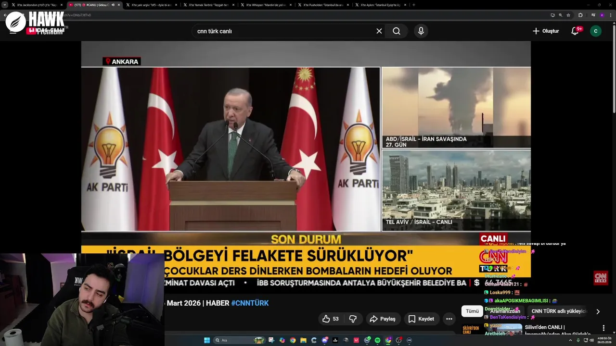The image size is (616, 346).
Task: Open Silivri'den CANLI suggested video thumbnail
Action: (x=492, y=330)
